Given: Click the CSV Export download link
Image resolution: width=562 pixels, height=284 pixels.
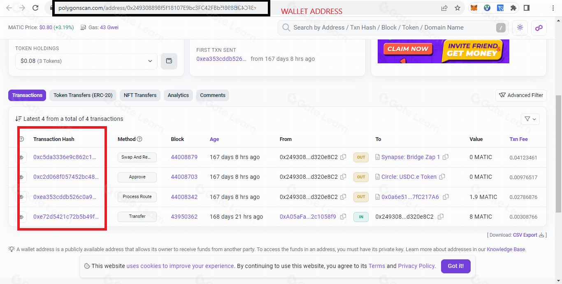Looking at the screenshot, I should 525,235.
